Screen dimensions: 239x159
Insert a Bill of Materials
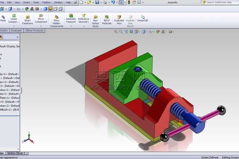(x=107, y=20)
